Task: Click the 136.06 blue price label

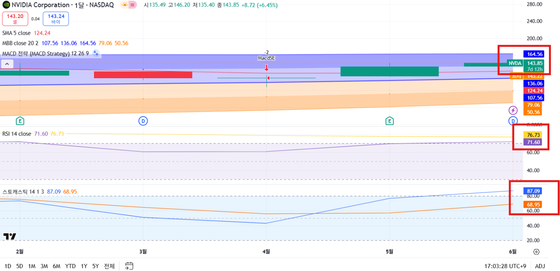Action: 534,83
